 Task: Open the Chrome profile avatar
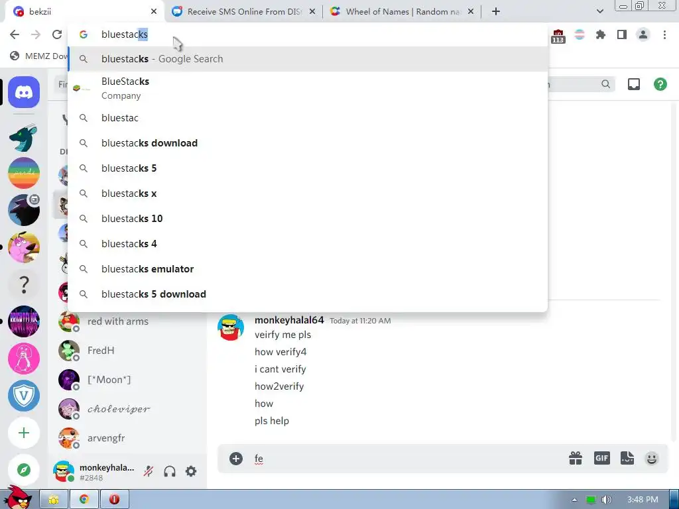643,34
